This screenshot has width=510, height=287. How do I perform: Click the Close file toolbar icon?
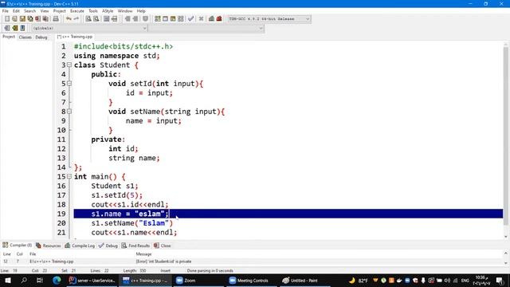coord(38,19)
